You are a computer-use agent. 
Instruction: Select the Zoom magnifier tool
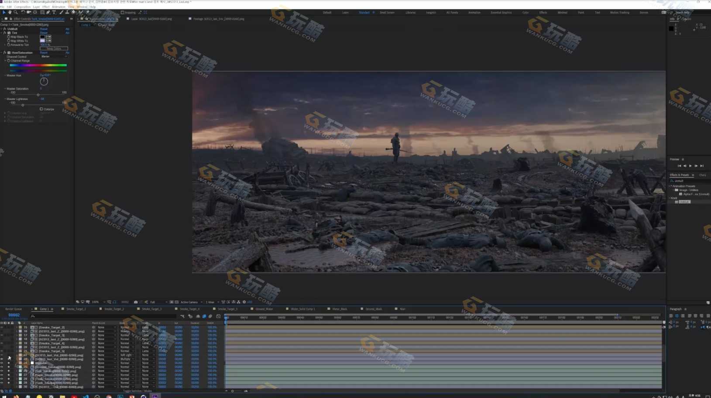pyautogui.click(x=16, y=12)
